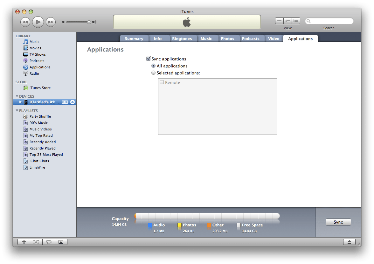Open the Party Shuffle playlist
374x264 pixels.
tap(40, 116)
